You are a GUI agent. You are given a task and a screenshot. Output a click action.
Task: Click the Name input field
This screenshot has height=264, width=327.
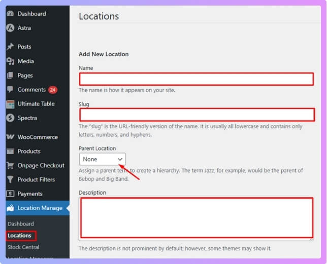tap(196, 79)
